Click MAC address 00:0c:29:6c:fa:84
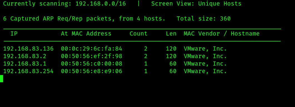Image resolution: width=295 pixels, height=107 pixels. point(92,49)
